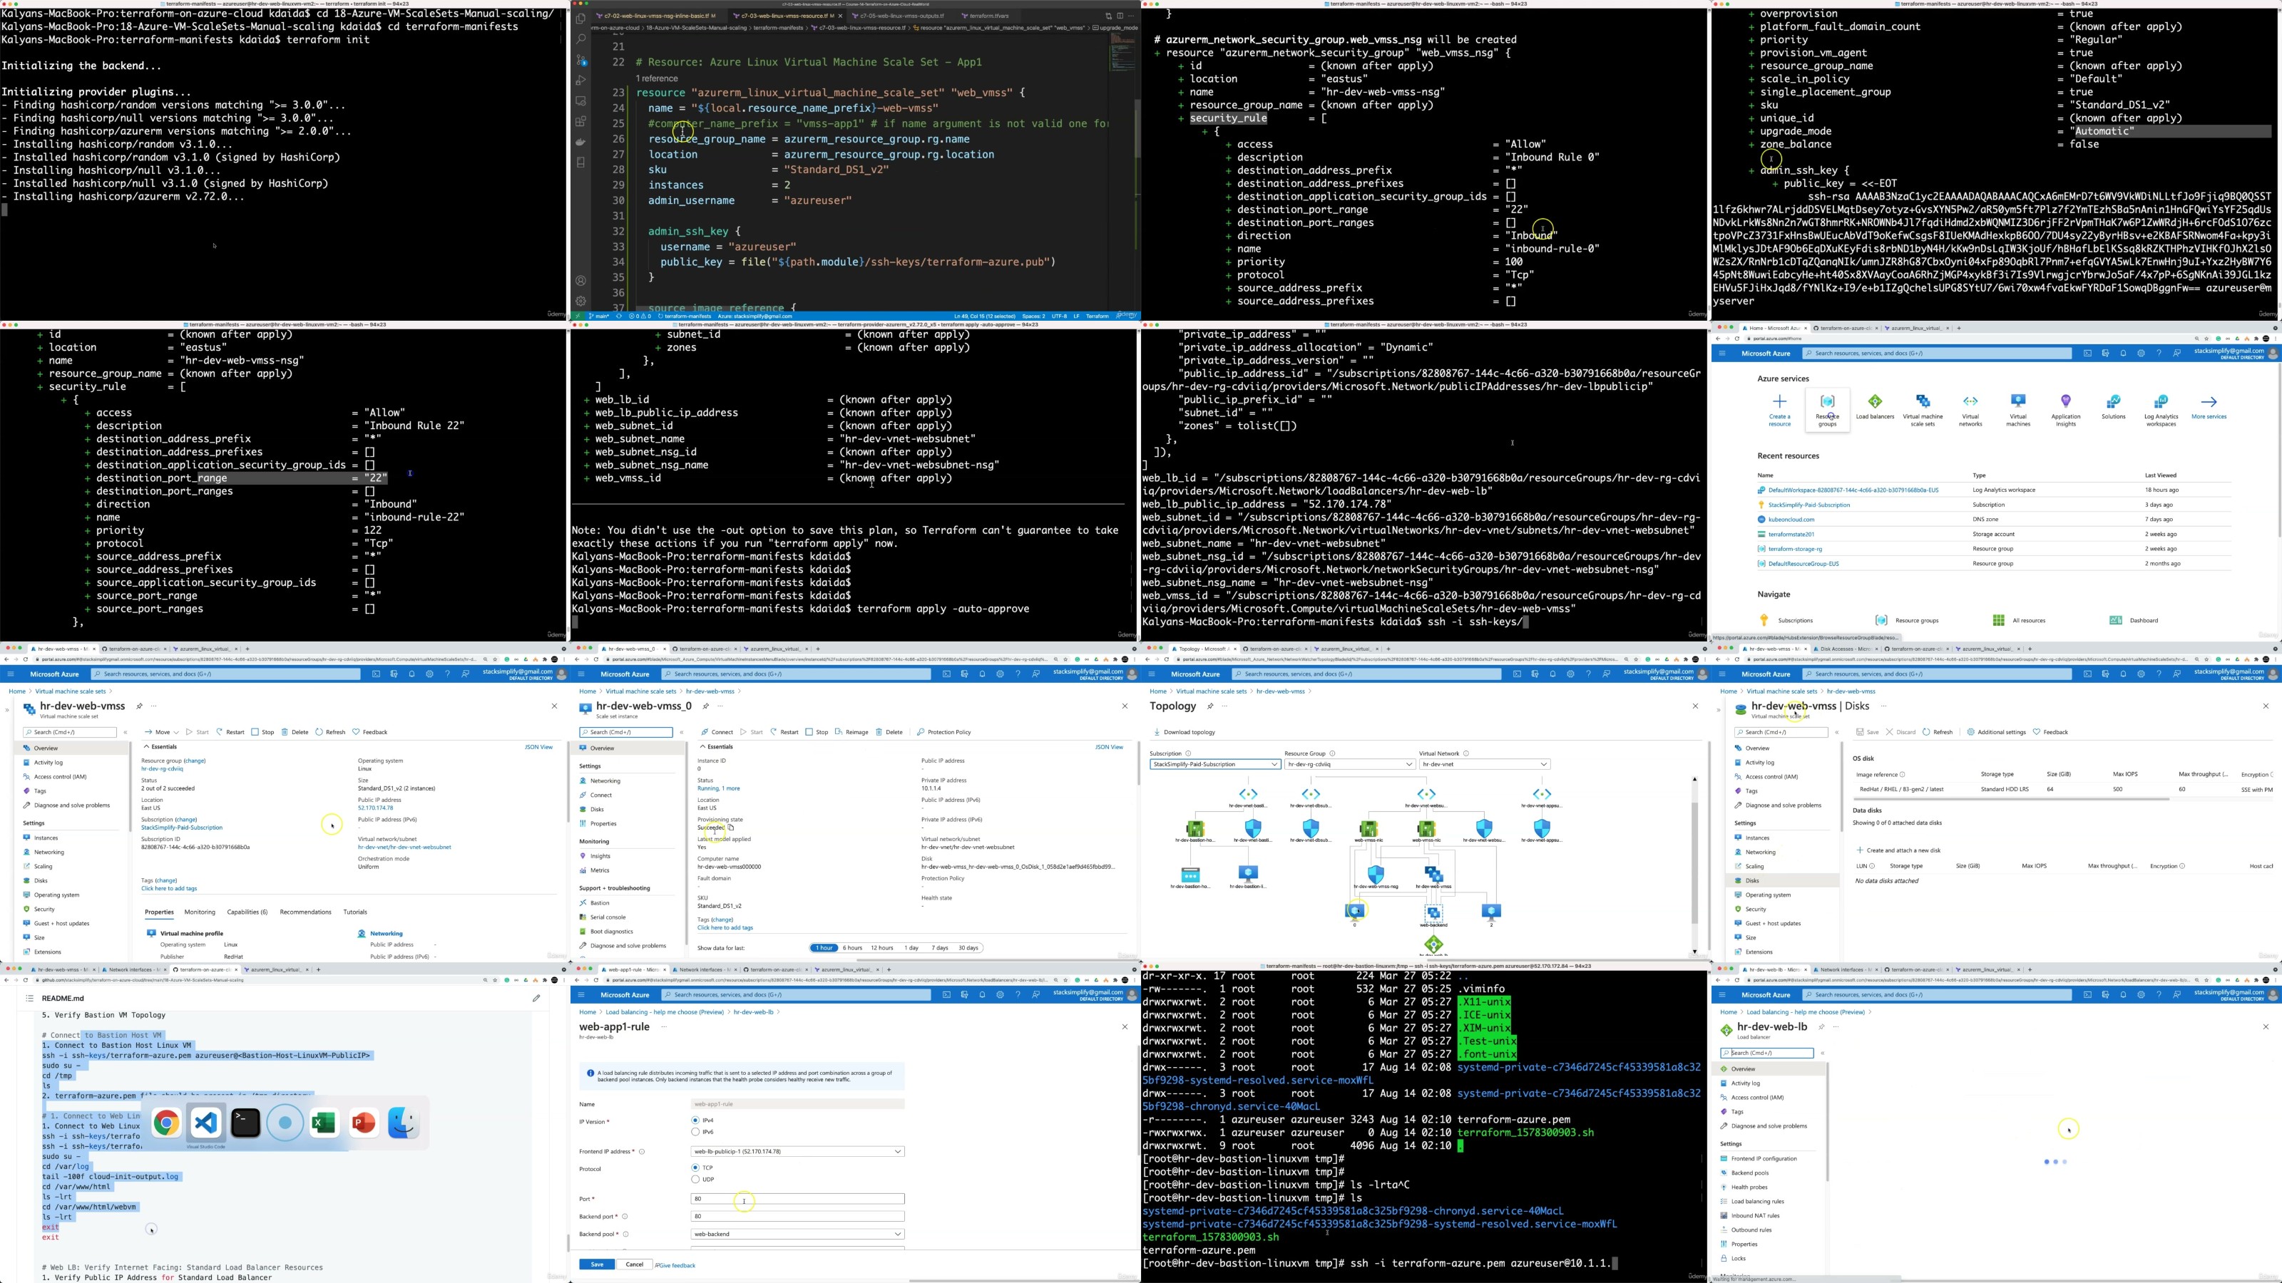Open the Frontend IP address dropdown
Viewport: 2282px width, 1283px height.
tap(797, 1151)
